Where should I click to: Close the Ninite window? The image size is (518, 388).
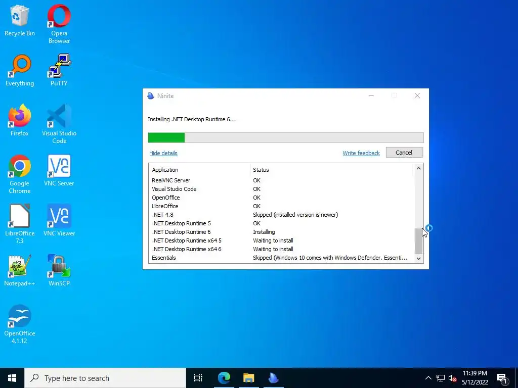[x=417, y=95]
